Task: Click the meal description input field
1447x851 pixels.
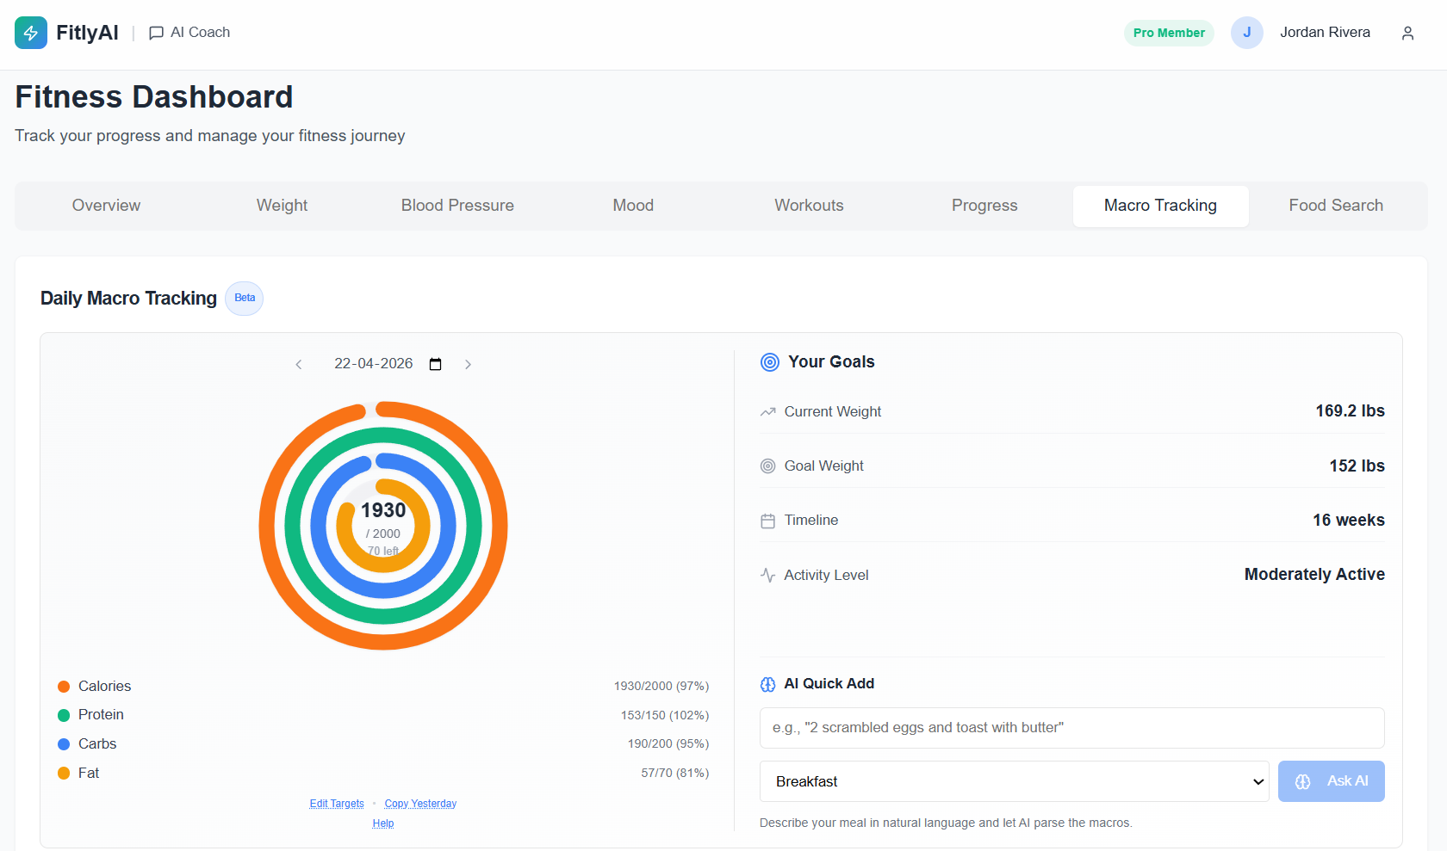Action: [1071, 727]
